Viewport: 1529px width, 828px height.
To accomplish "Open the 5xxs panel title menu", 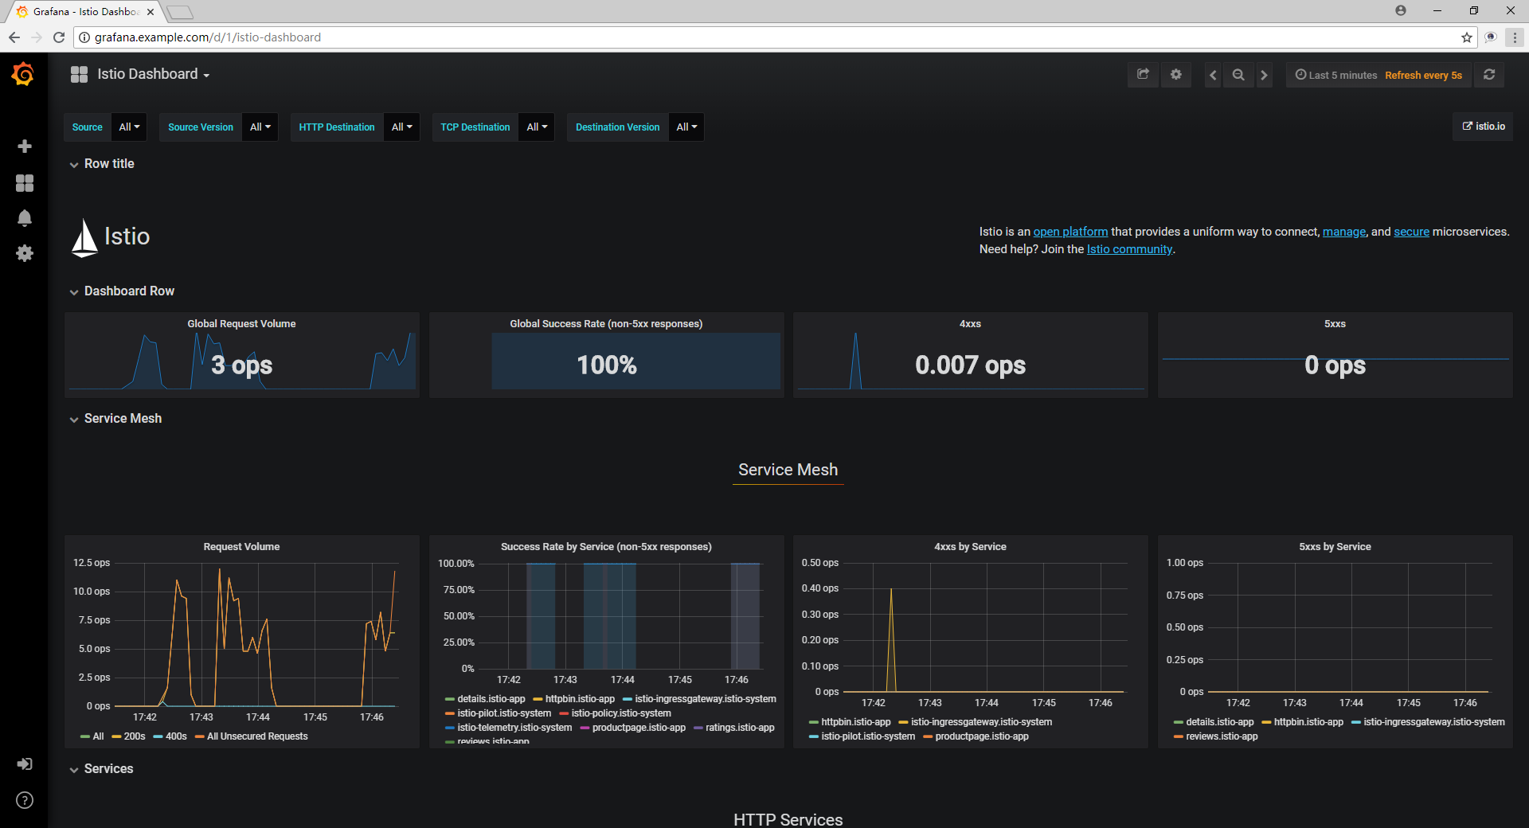I will point(1335,324).
